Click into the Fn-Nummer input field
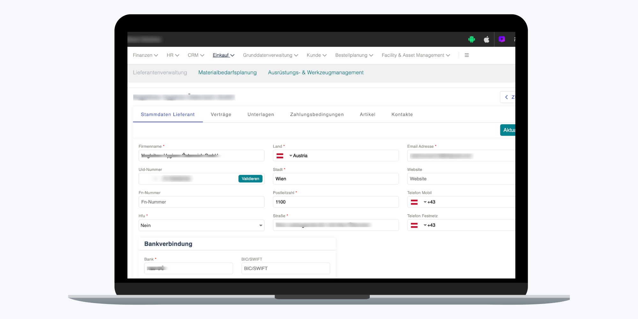Screen dimensions: 638x319 pos(201,202)
